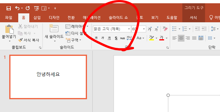Apply the red font color
220x112 pixels.
pyautogui.click(x=162, y=38)
